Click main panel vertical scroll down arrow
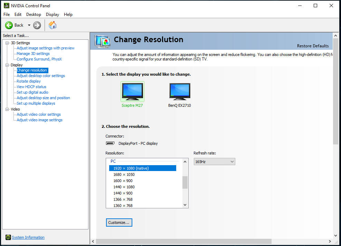 pos(335,236)
